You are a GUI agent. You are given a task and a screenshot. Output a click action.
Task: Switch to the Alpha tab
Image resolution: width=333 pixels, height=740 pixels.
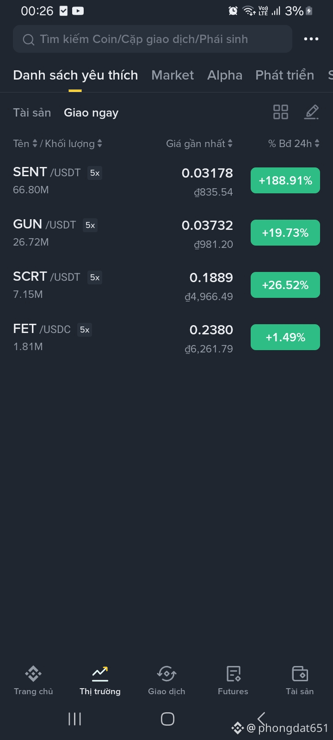pos(225,75)
